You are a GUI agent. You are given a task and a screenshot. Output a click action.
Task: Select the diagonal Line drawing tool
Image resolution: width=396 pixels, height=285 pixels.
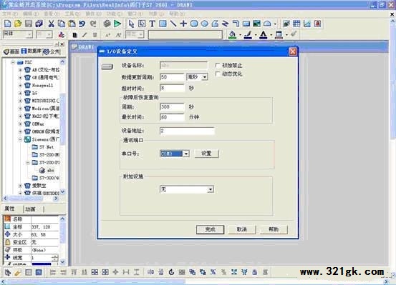tap(173, 24)
